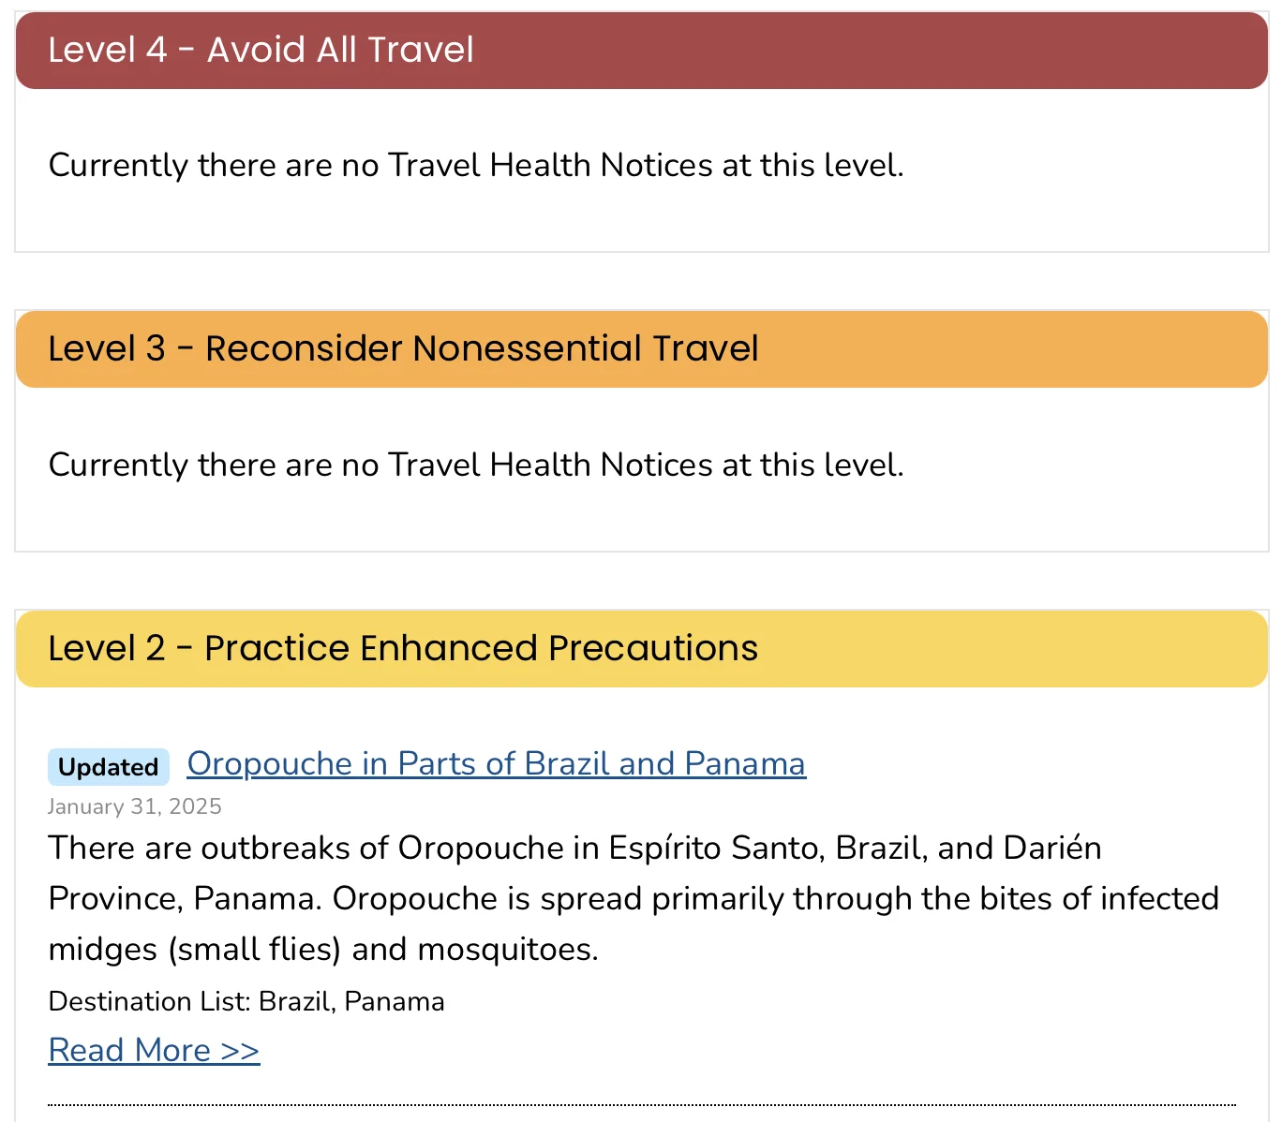The image size is (1282, 1122).
Task: Click Panama in the Destination List
Action: point(395,1001)
